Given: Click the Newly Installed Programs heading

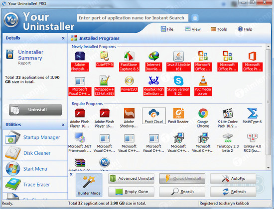Looking at the screenshot, I should point(94,47).
